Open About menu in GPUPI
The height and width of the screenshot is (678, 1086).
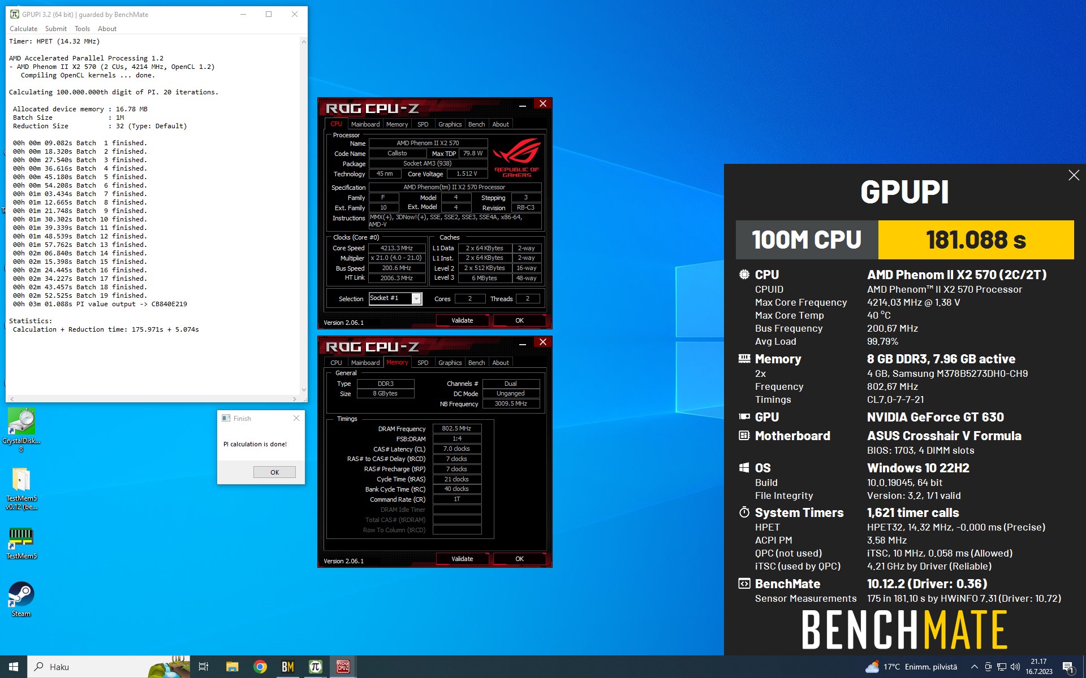click(107, 29)
